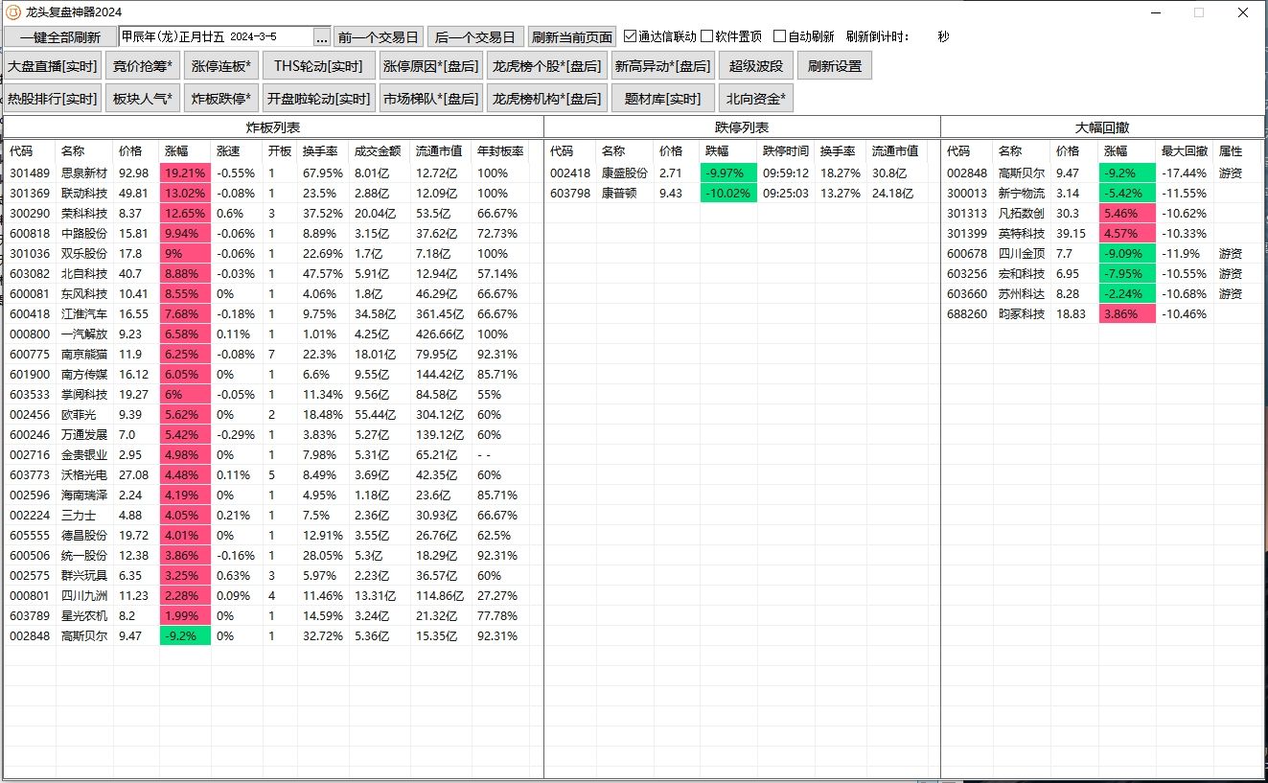The image size is (1268, 783).
Task: Open the date picker ellipsis button
Action: click(322, 37)
